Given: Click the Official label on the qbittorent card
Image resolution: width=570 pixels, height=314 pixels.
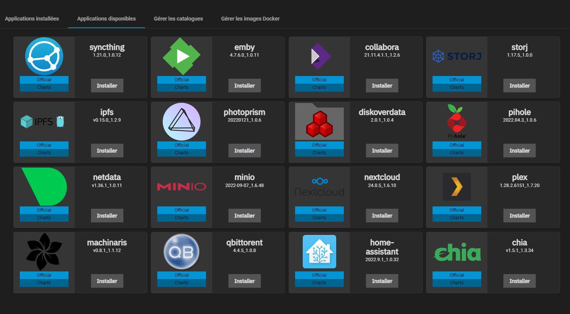Looking at the screenshot, I should (x=182, y=275).
